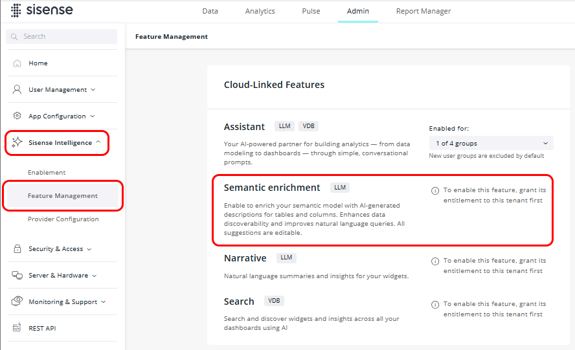Click the Monitoring & Support eye icon
The height and width of the screenshot is (350, 575).
point(17,301)
